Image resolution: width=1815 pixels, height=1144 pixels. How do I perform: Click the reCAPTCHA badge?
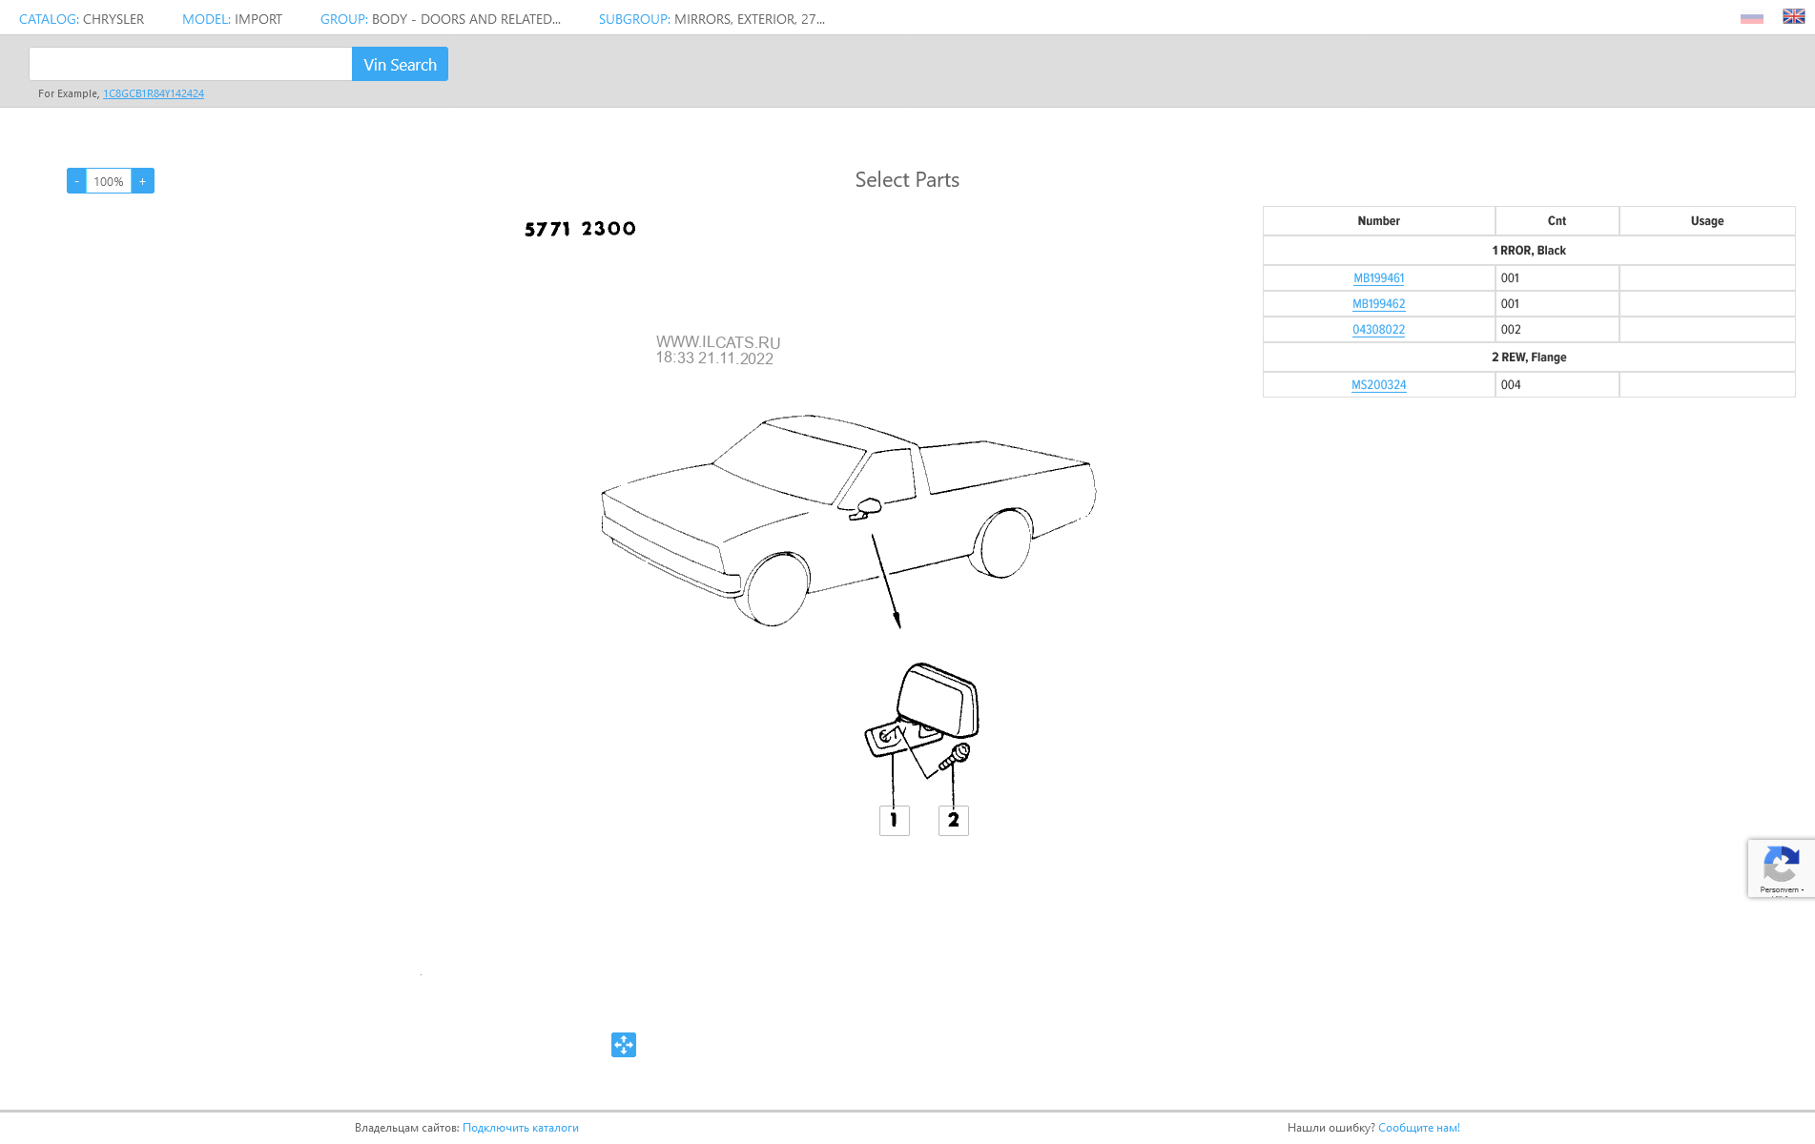1781,868
